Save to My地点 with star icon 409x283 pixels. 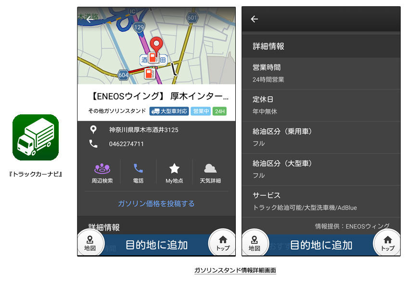pyautogui.click(x=174, y=173)
